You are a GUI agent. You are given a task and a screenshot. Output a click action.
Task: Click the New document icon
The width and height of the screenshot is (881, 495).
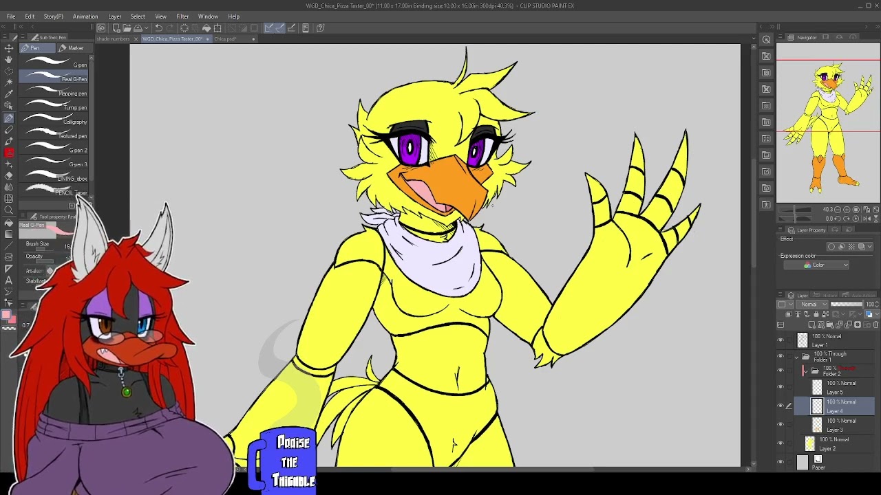click(116, 28)
